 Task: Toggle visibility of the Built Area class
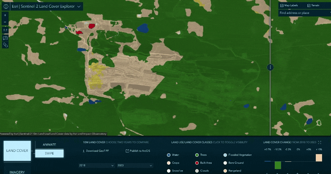pyautogui.click(x=197, y=163)
